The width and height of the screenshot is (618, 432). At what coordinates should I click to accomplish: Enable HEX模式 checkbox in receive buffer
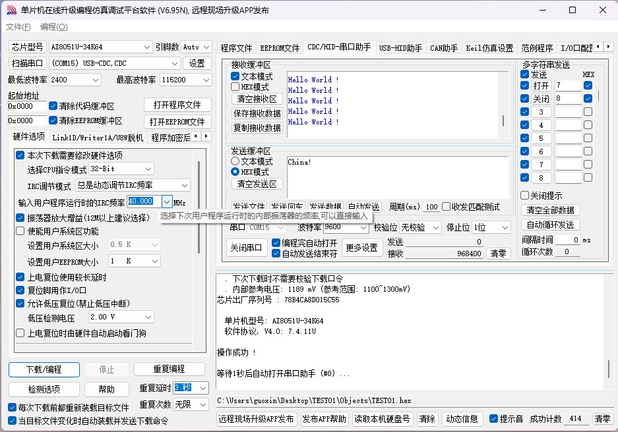click(235, 87)
